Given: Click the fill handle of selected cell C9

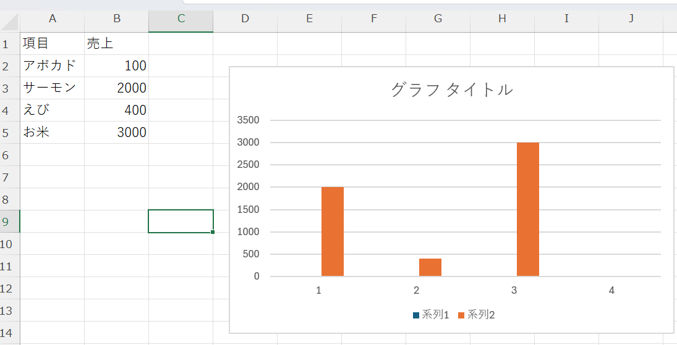Looking at the screenshot, I should (x=213, y=232).
